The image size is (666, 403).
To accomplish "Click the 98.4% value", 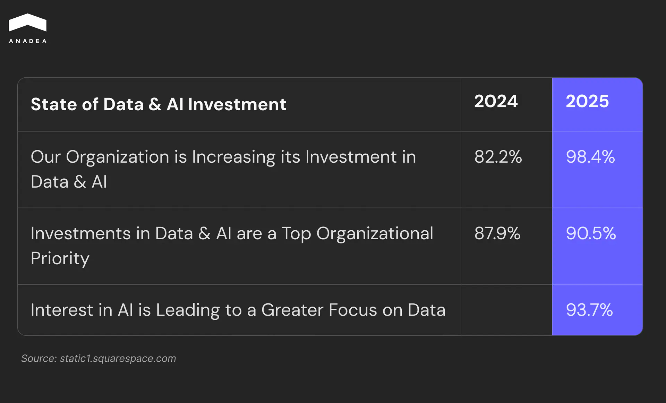I will click(x=590, y=157).
